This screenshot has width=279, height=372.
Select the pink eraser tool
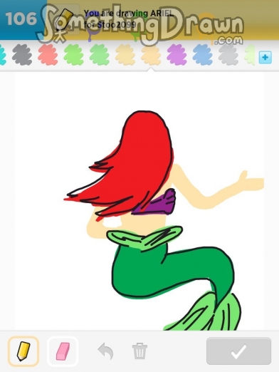click(63, 351)
